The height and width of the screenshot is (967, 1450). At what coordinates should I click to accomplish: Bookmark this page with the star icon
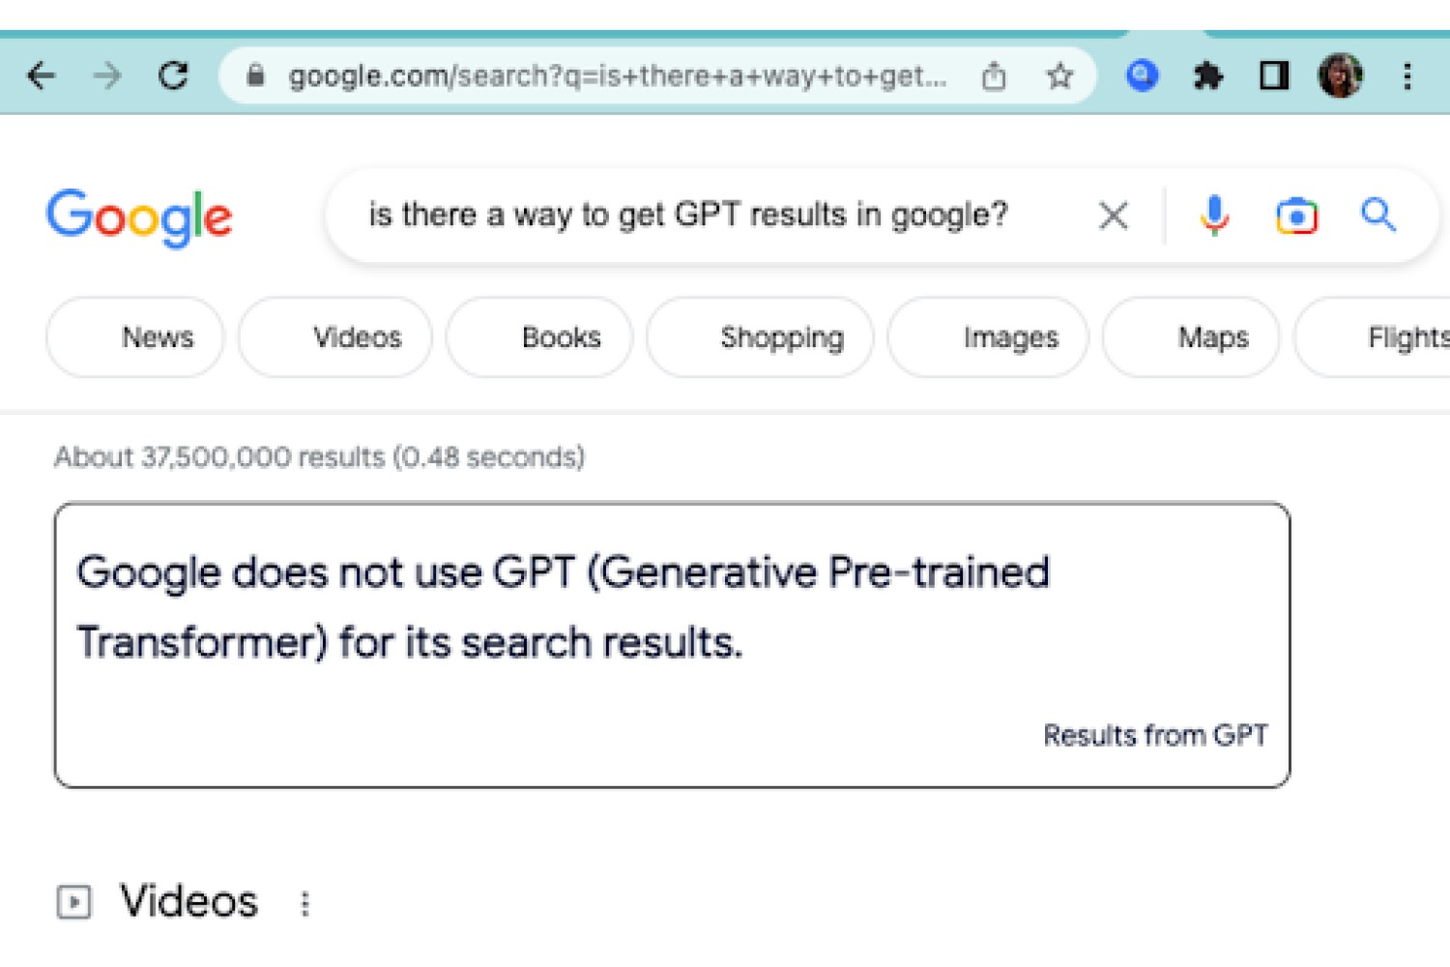pos(1059,75)
